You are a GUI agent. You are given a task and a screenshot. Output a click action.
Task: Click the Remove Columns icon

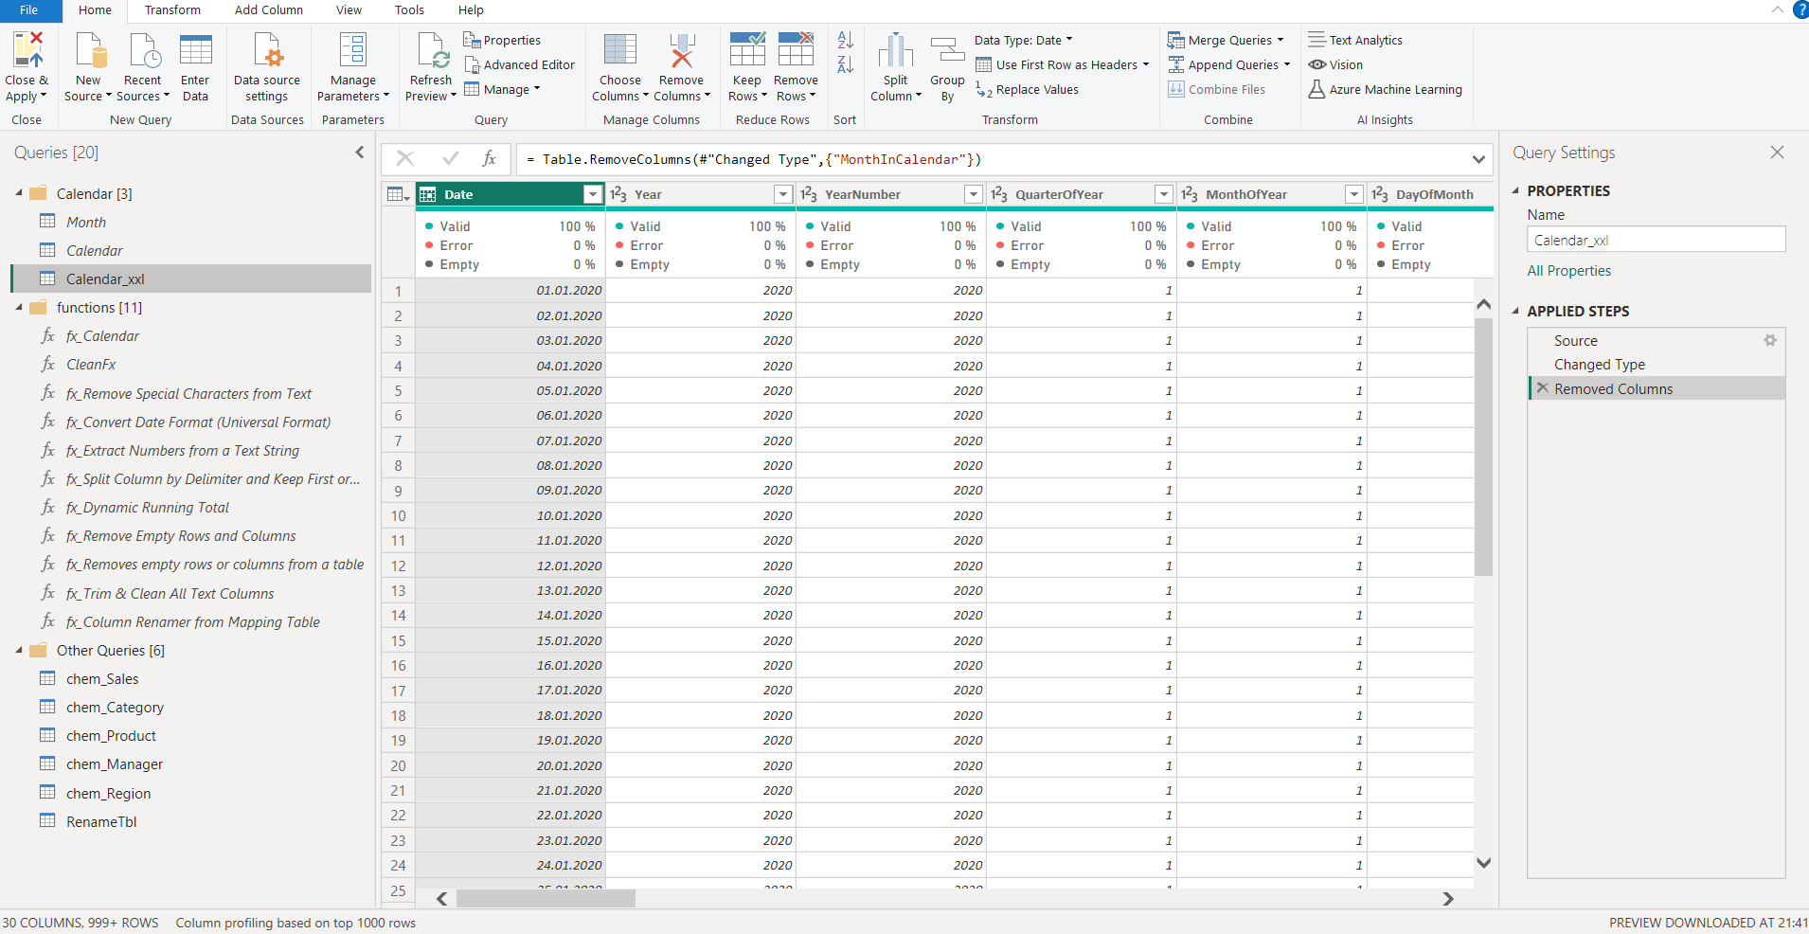pos(681,49)
